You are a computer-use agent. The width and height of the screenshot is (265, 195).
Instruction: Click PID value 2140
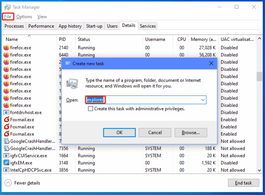point(64,47)
